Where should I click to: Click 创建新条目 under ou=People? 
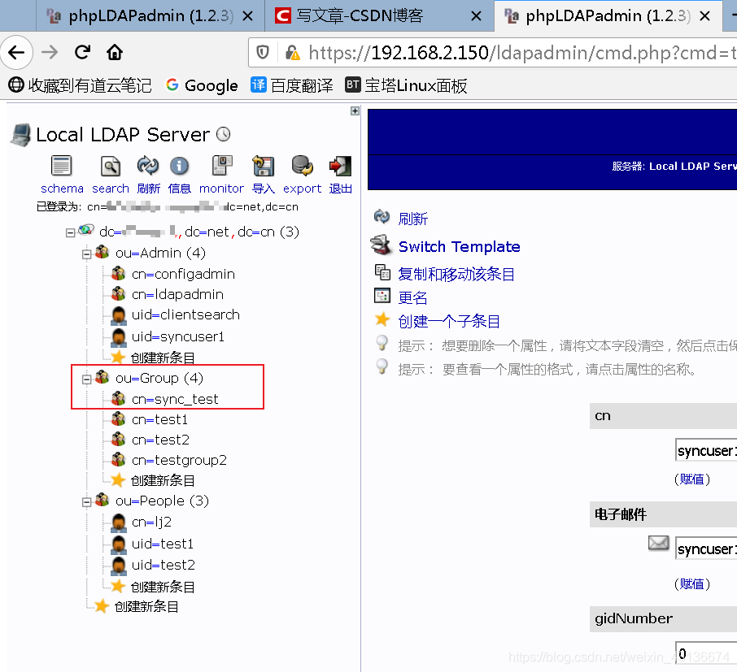[x=163, y=587]
